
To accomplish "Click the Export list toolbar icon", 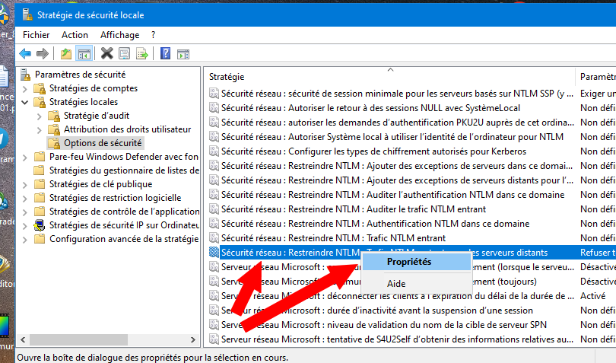I will point(141,53).
